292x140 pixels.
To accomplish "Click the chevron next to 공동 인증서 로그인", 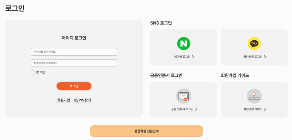I will (196, 109).
